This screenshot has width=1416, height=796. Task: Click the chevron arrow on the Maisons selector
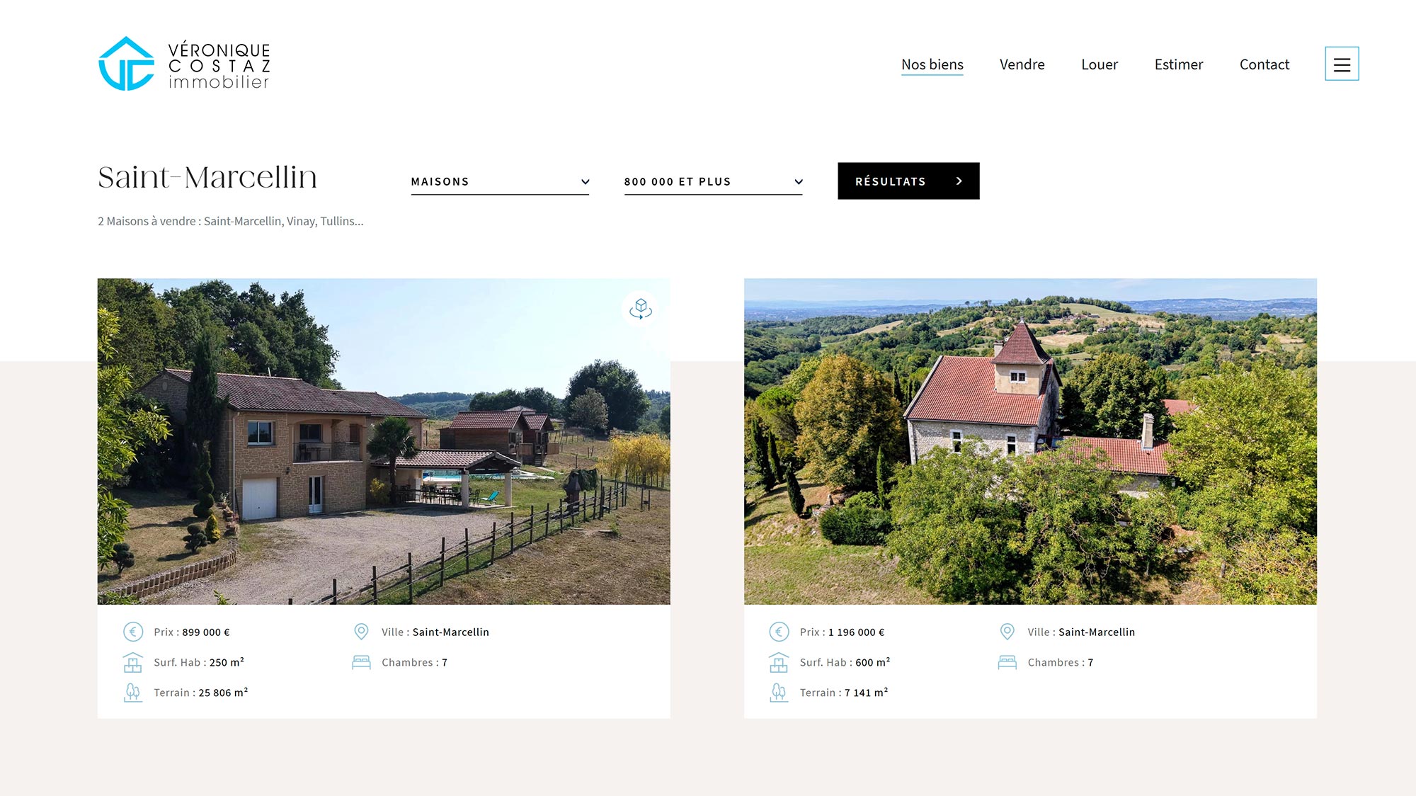pyautogui.click(x=585, y=182)
